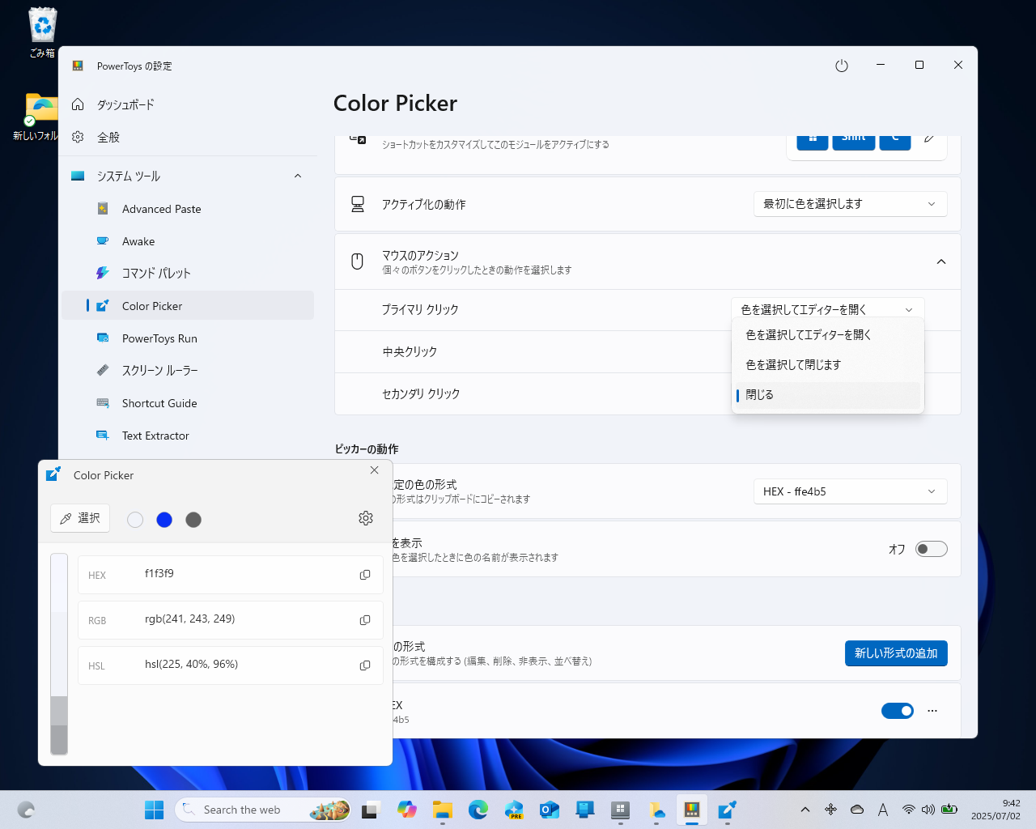This screenshot has height=829, width=1036.
Task: Show hidden system tray icons
Action: [x=805, y=810]
